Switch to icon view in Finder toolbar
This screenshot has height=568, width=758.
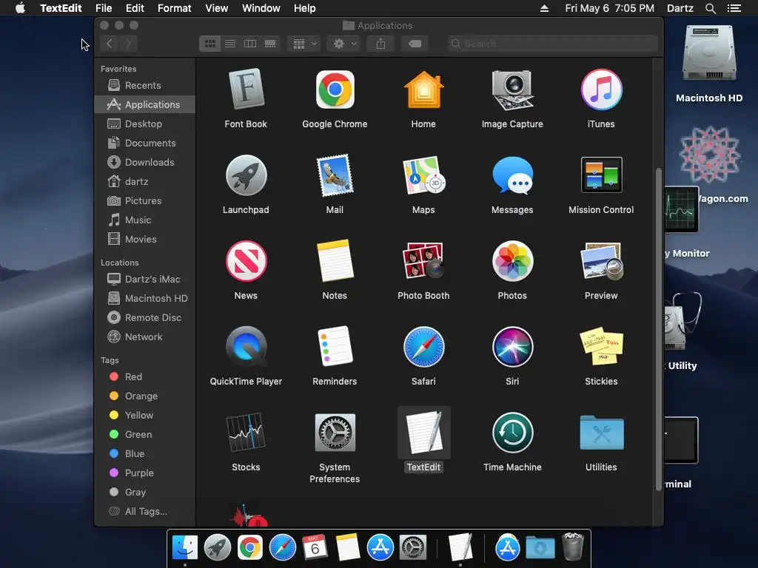coord(209,44)
